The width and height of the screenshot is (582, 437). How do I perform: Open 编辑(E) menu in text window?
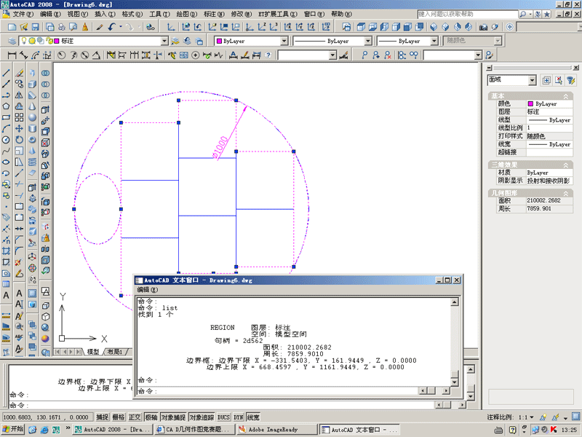(x=147, y=289)
